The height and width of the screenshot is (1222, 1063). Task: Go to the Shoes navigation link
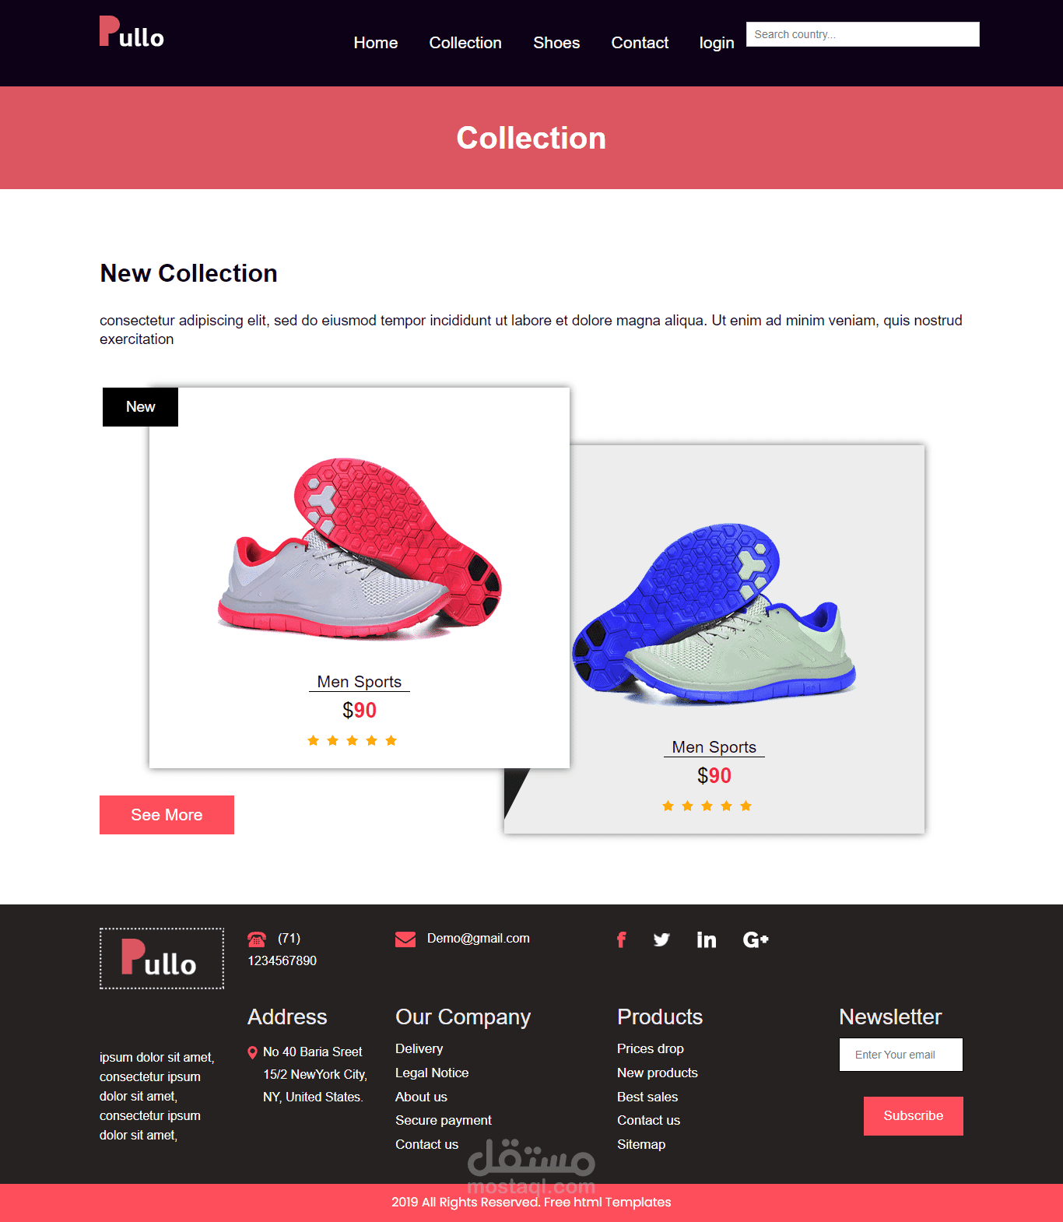click(556, 43)
